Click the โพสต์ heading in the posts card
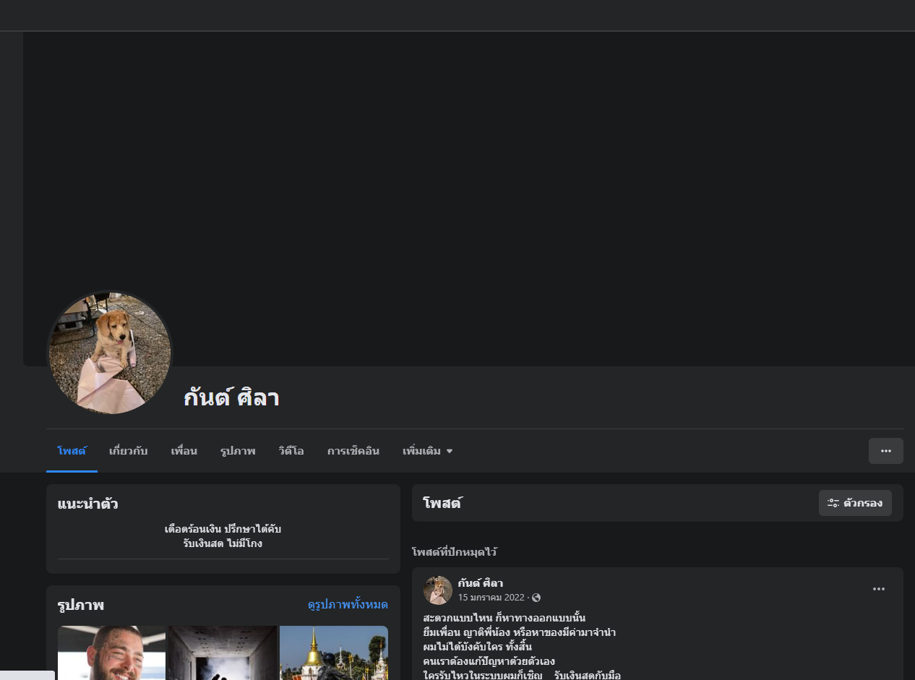The height and width of the screenshot is (680, 915). point(442,503)
